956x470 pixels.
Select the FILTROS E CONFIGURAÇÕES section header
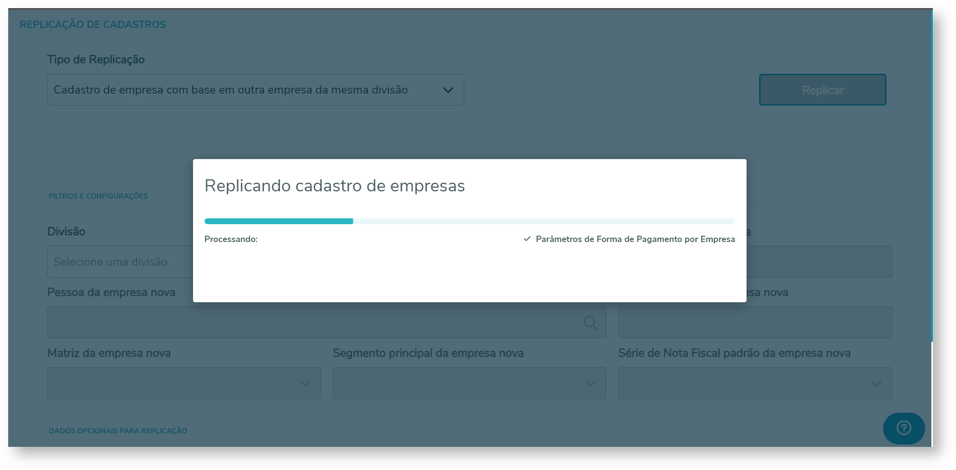coord(98,196)
